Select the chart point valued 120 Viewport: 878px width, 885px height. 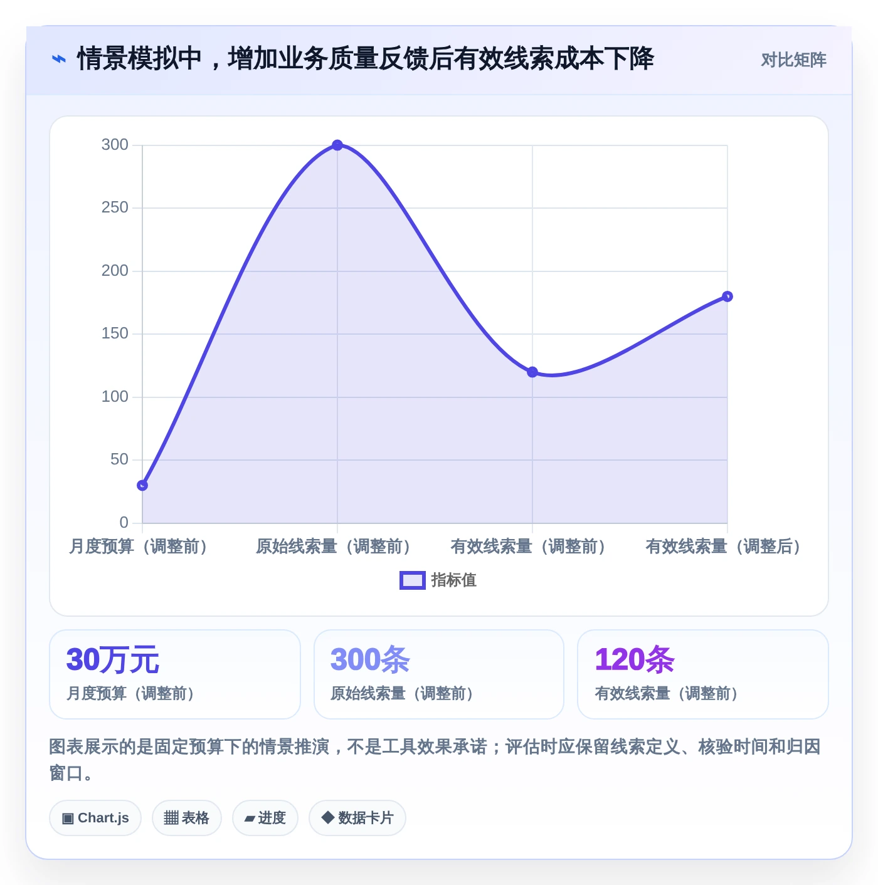point(532,372)
